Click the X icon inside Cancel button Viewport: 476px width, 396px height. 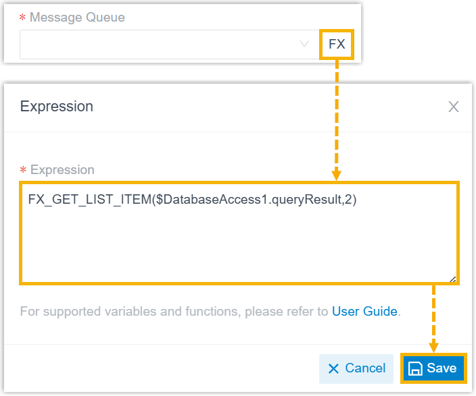click(333, 369)
